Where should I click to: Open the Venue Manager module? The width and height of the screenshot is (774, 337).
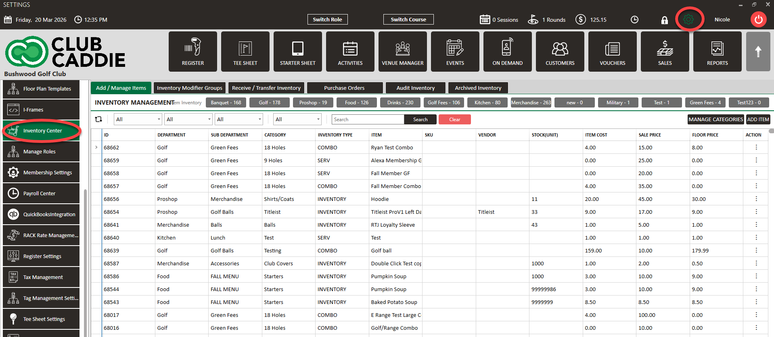point(402,52)
